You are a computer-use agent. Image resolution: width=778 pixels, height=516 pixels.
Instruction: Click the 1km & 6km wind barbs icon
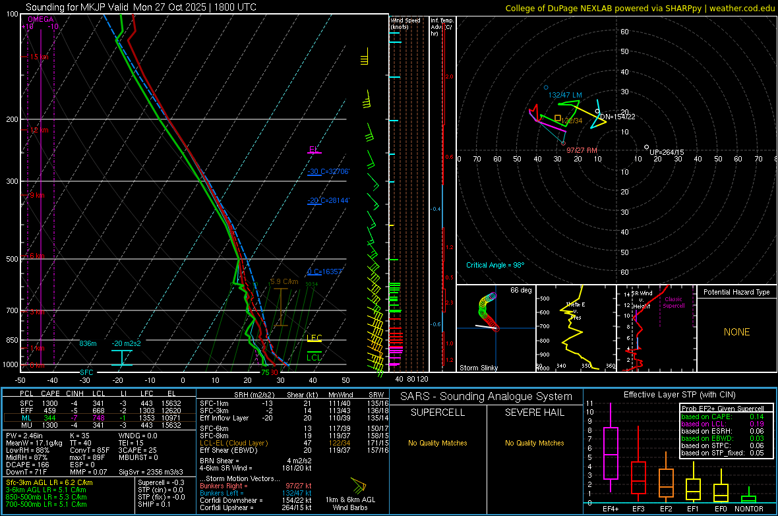click(x=358, y=485)
